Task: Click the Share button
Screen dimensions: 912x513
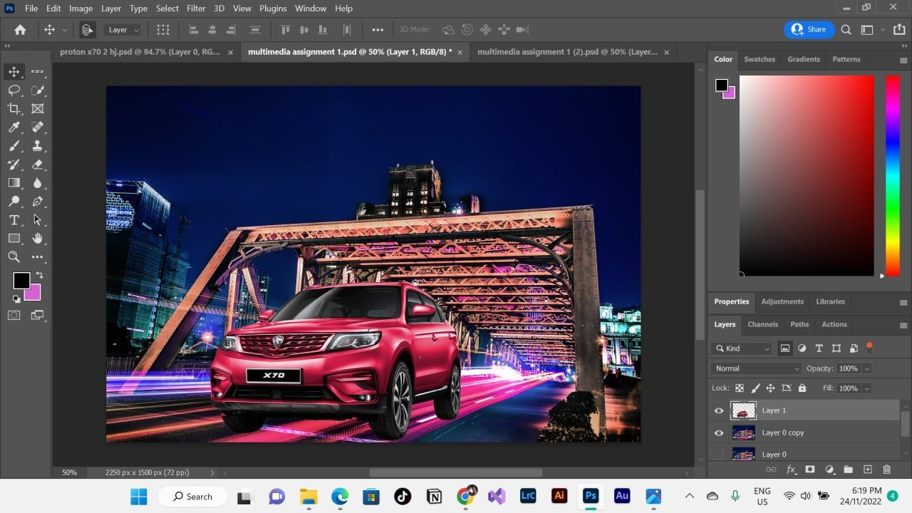Action: pos(808,29)
